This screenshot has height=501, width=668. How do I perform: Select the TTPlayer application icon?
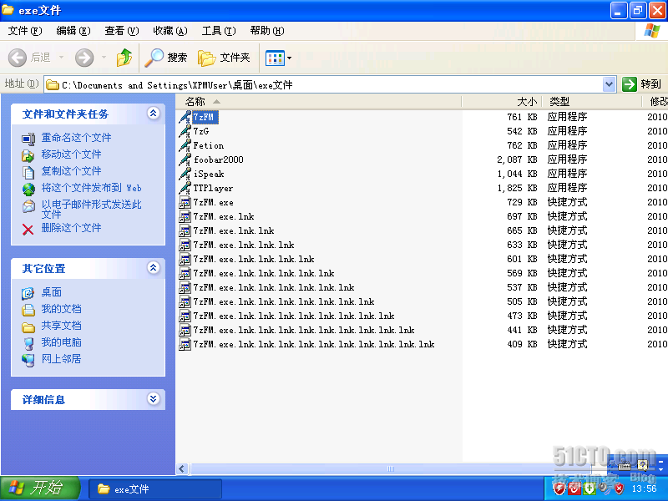[x=185, y=188]
